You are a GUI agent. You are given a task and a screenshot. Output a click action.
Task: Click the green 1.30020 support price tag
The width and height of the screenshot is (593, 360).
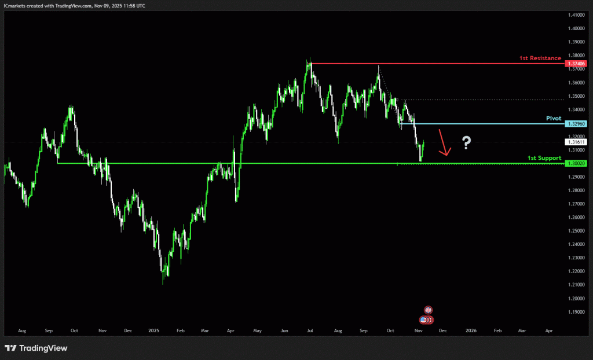point(577,163)
